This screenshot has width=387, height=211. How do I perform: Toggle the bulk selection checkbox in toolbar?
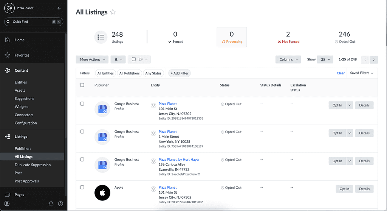pos(134,59)
